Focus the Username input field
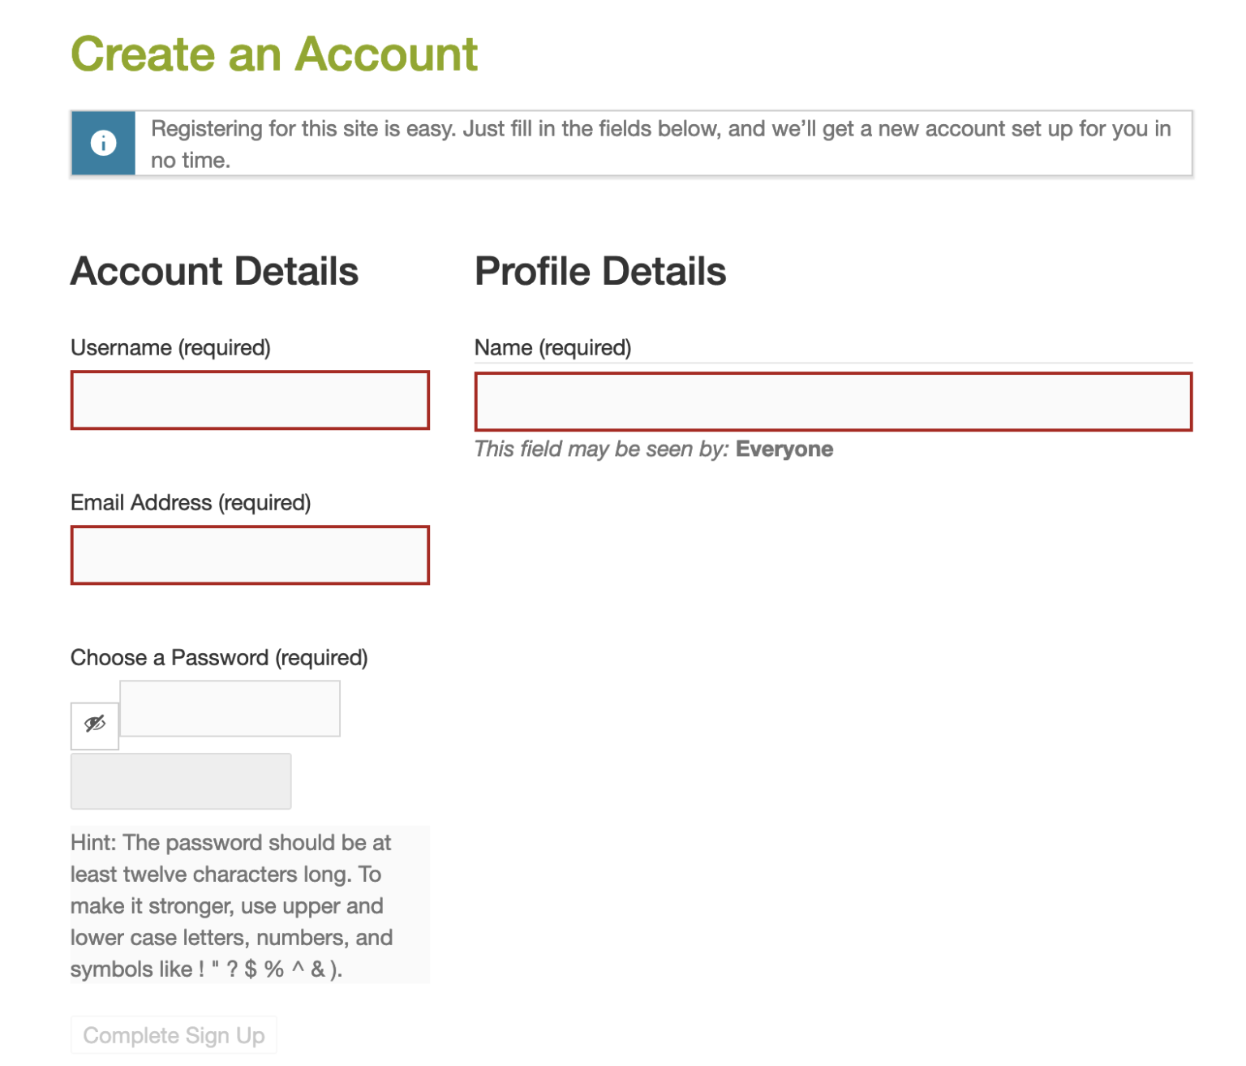The image size is (1246, 1066). [250, 400]
